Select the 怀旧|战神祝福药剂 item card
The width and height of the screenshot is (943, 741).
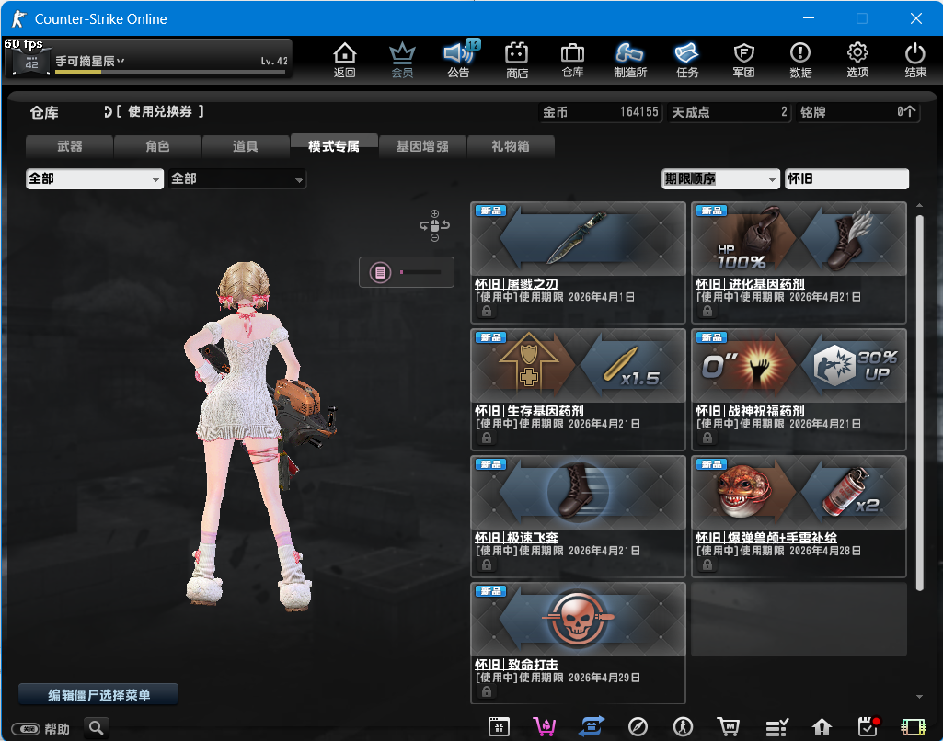[x=799, y=390]
